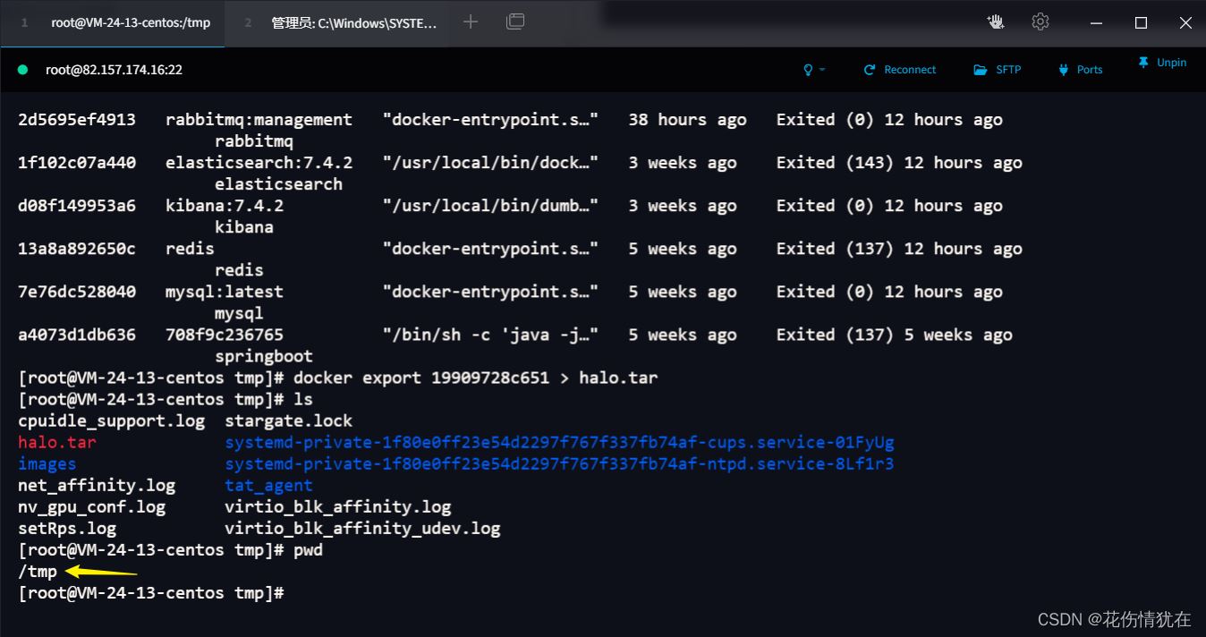
Task: Click container ID 13a8a892650c
Action: (x=77, y=249)
